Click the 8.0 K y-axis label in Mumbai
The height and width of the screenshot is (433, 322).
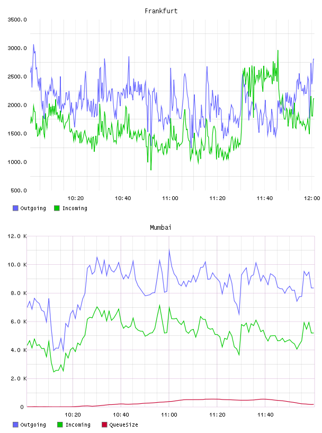pyautogui.click(x=19, y=293)
